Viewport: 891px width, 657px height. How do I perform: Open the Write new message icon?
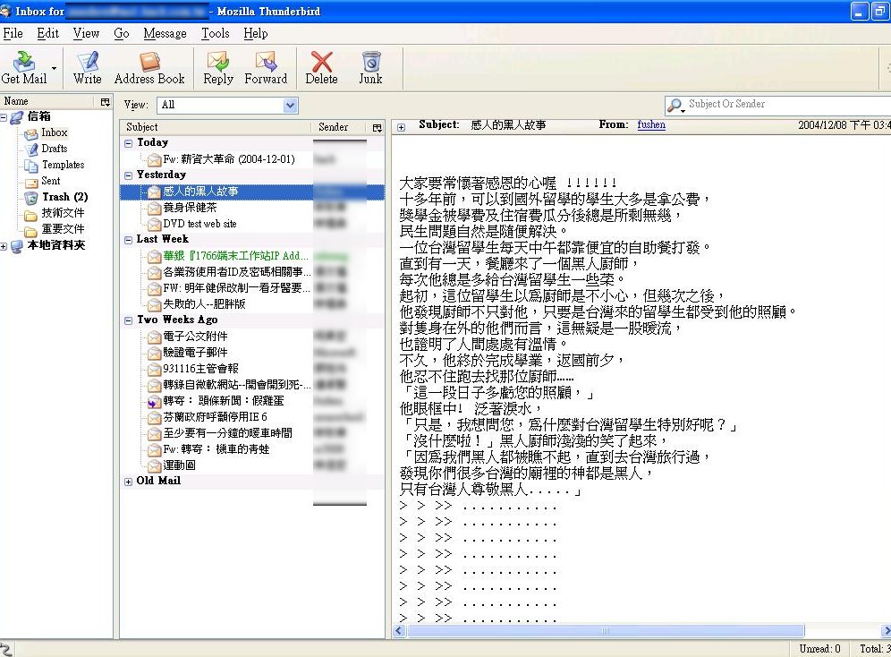(x=87, y=66)
